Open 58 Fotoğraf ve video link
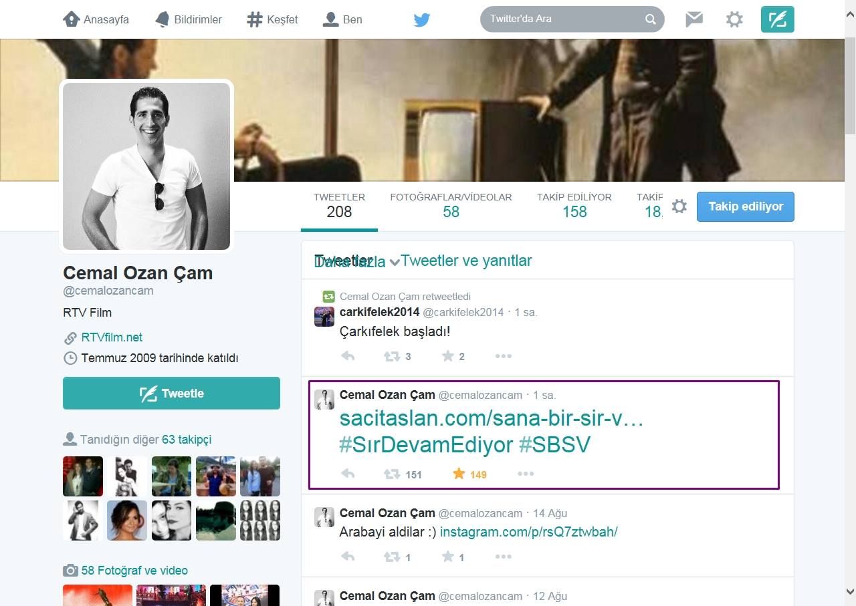856x606 pixels. (134, 571)
